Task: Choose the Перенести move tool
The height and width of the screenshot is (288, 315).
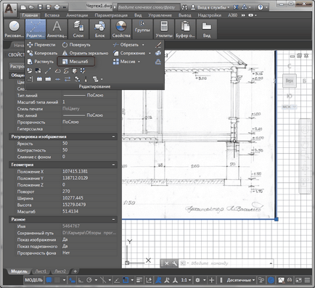Action: [41, 45]
